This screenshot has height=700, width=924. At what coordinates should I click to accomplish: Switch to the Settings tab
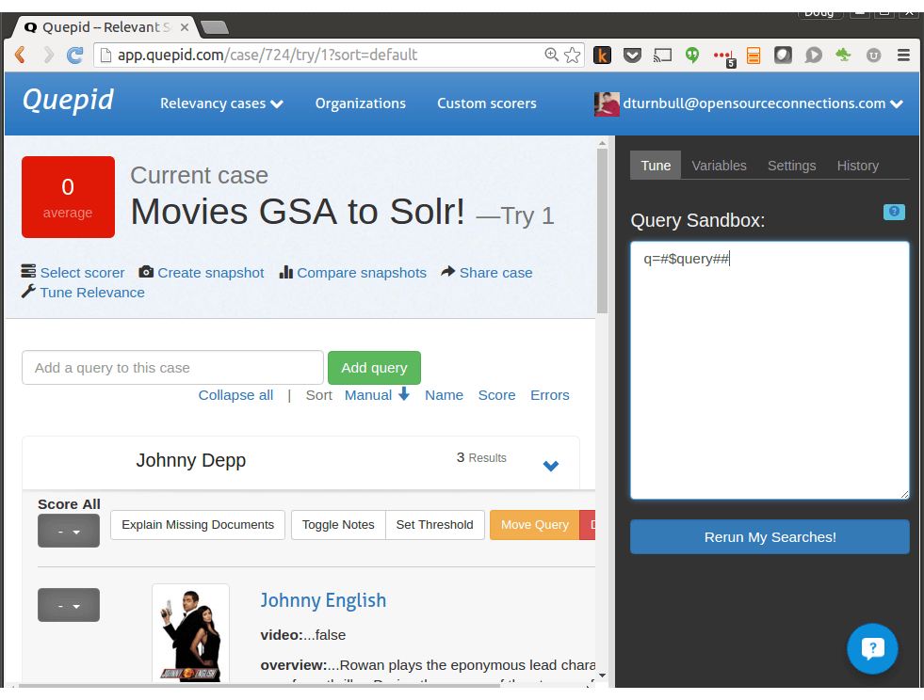click(791, 166)
